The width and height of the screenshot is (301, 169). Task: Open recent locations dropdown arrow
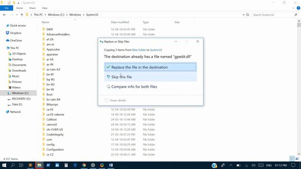point(17,15)
